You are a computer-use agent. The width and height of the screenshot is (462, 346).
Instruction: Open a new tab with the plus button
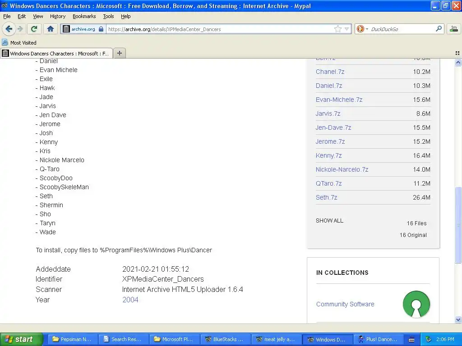(119, 53)
